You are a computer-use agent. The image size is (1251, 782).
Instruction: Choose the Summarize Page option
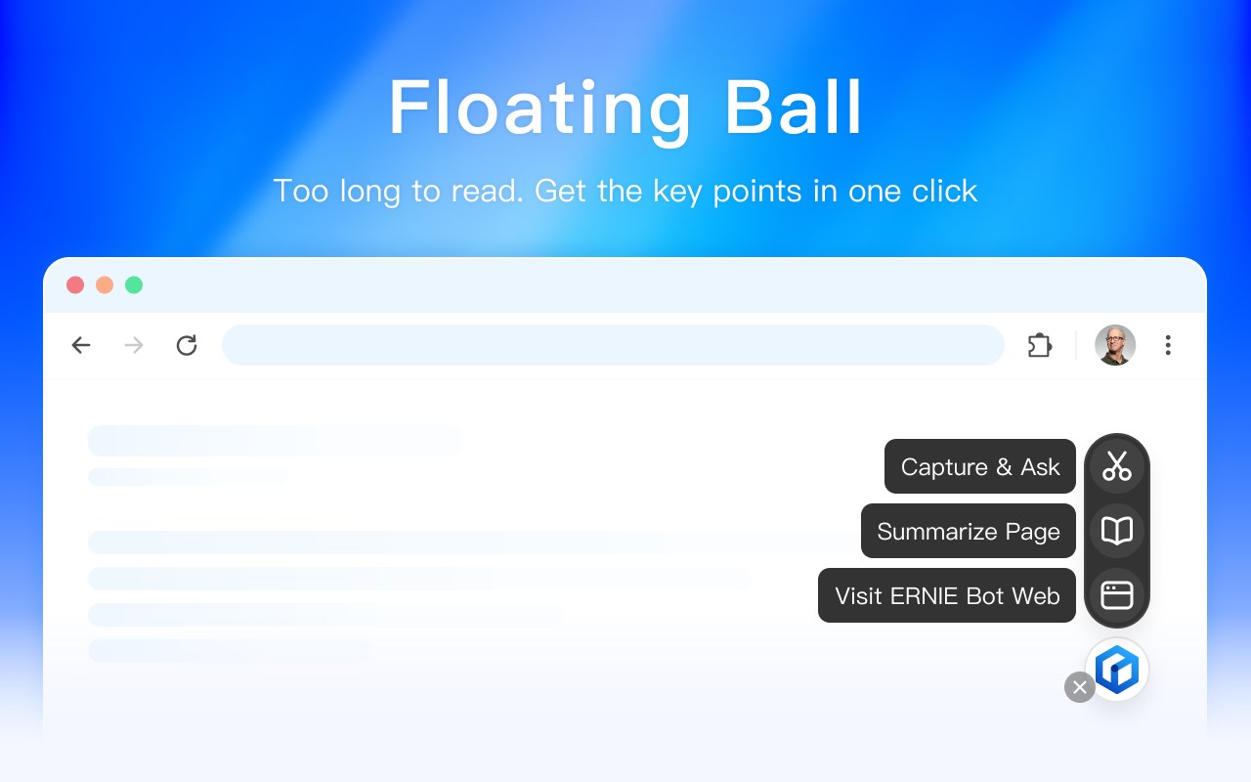[x=968, y=531]
